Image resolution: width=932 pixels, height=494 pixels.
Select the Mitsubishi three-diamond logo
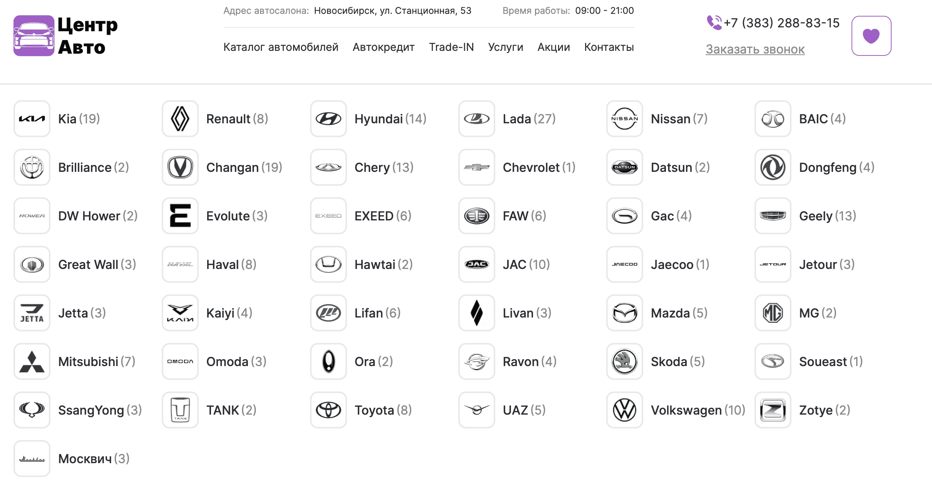(x=32, y=361)
